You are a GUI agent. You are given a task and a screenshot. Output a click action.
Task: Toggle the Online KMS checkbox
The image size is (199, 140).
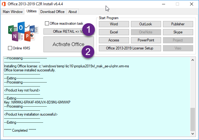point(10,48)
